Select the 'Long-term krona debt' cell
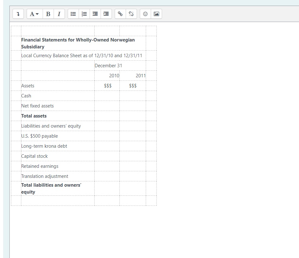The image size is (299, 258). [44, 146]
